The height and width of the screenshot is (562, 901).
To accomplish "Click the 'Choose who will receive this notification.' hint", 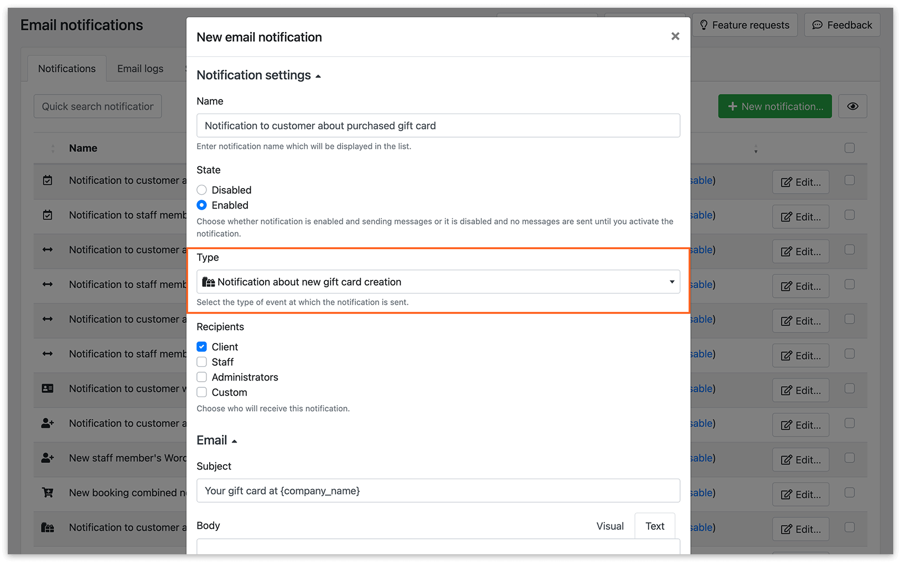I will (273, 408).
